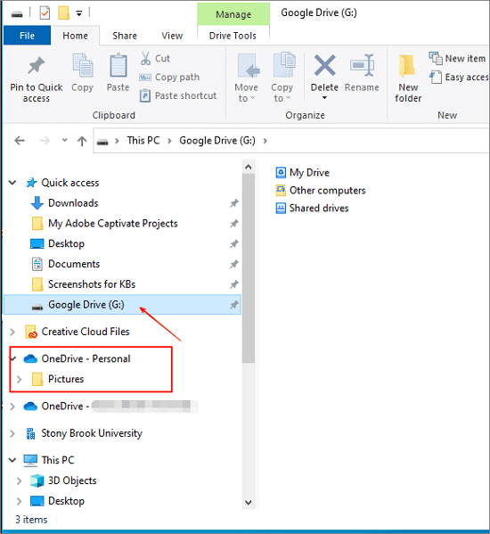Click the Paste clipboard icon

tap(118, 65)
